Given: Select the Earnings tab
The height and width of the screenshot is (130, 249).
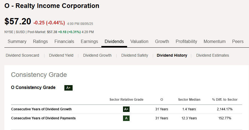Looking at the screenshot, I should (89, 42).
